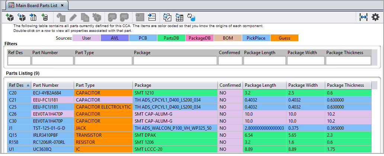Select part number TST-125-01-G-D
The width and height of the screenshot is (384, 156).
[x=52, y=128]
